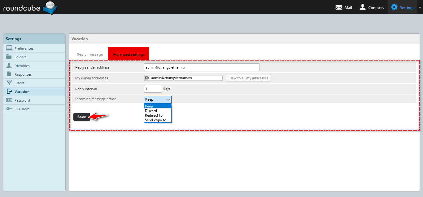Viewport: 423px width, 197px height.
Task: Click the Identities person icon
Action: tap(9, 65)
